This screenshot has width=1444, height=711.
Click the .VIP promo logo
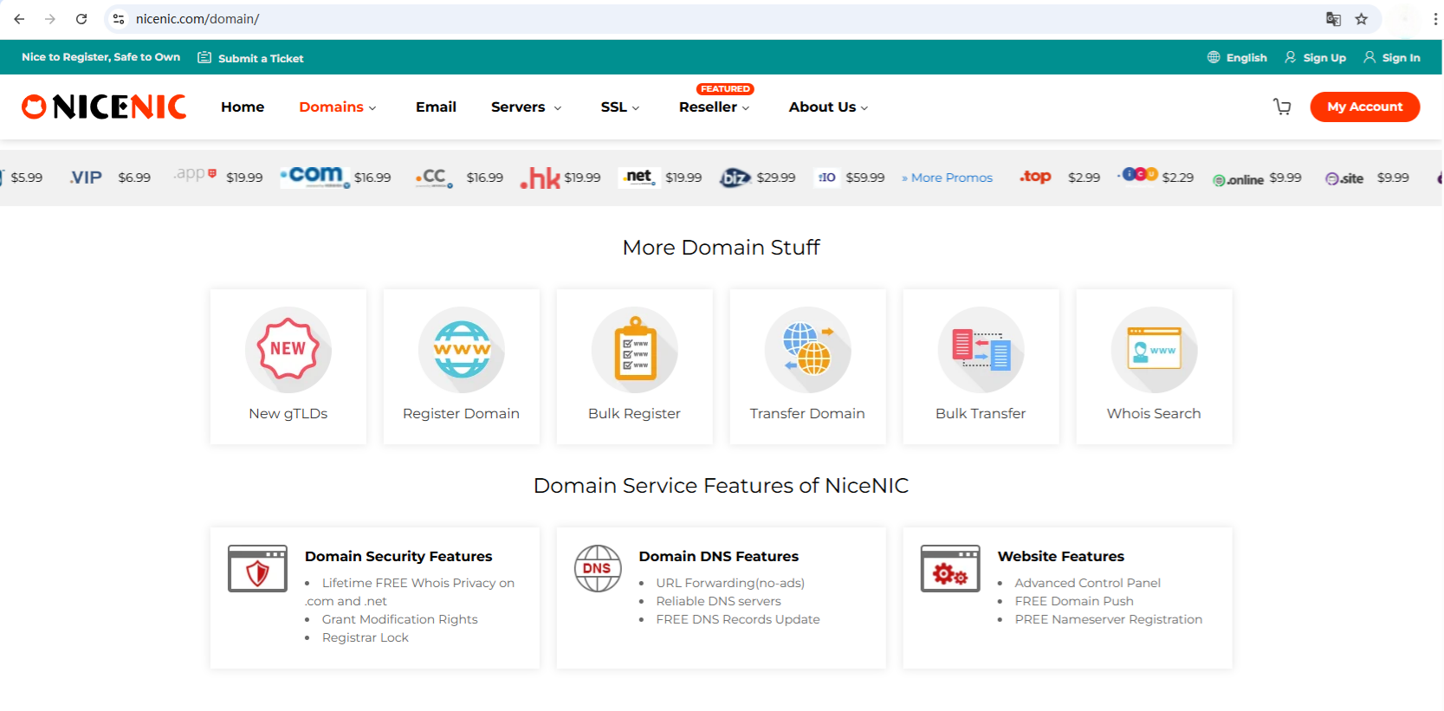point(86,178)
